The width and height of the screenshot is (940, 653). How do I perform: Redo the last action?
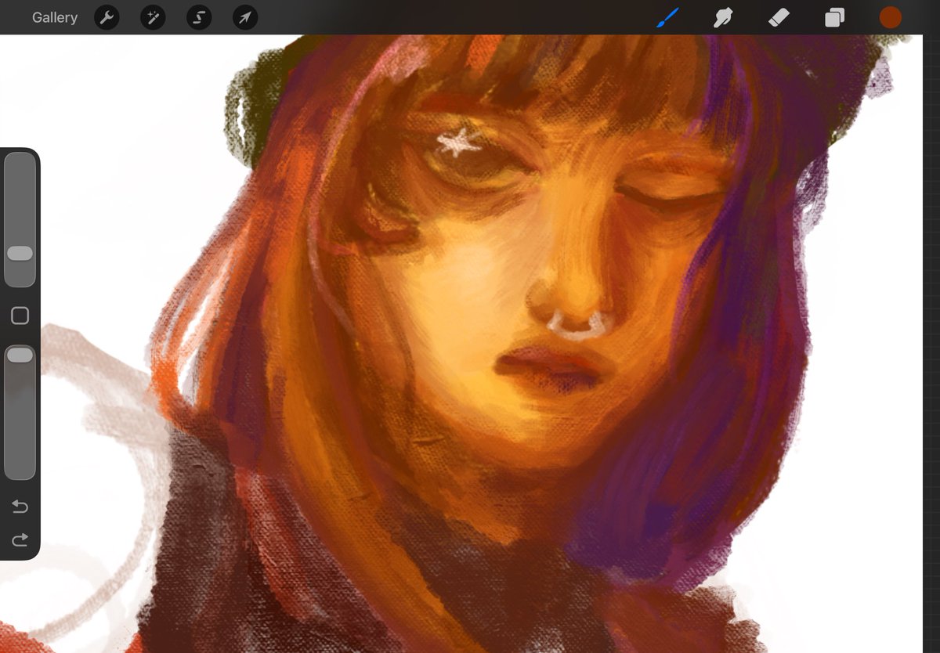pyautogui.click(x=20, y=539)
